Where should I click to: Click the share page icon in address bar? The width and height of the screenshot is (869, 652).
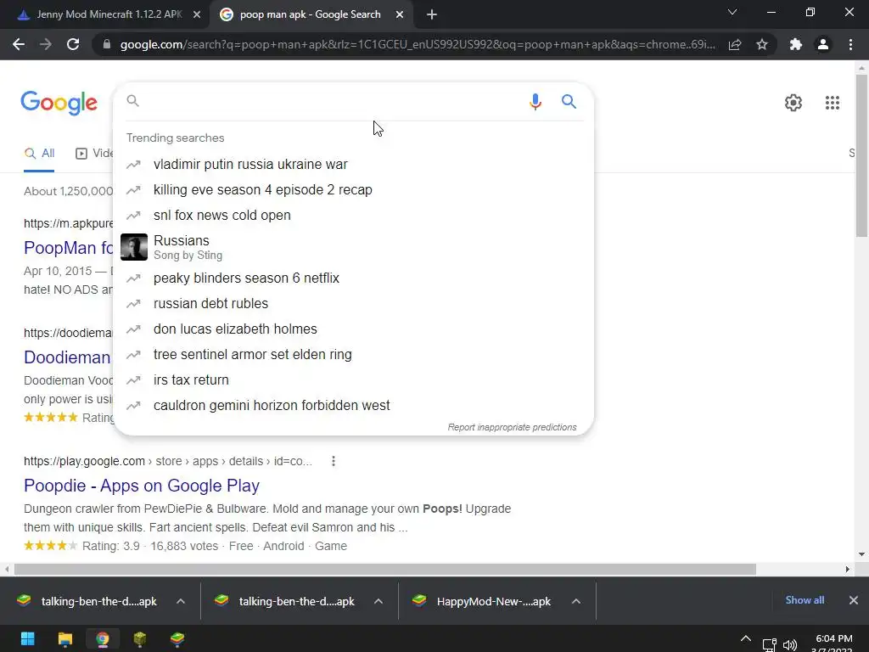point(735,44)
